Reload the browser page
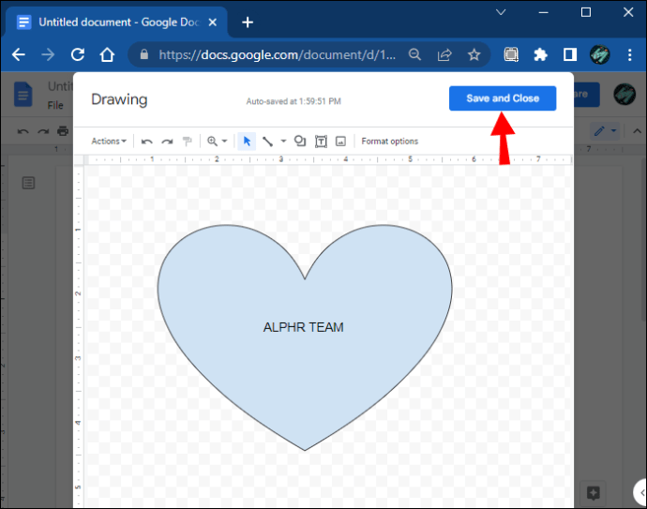Image resolution: width=647 pixels, height=509 pixels. [x=78, y=54]
